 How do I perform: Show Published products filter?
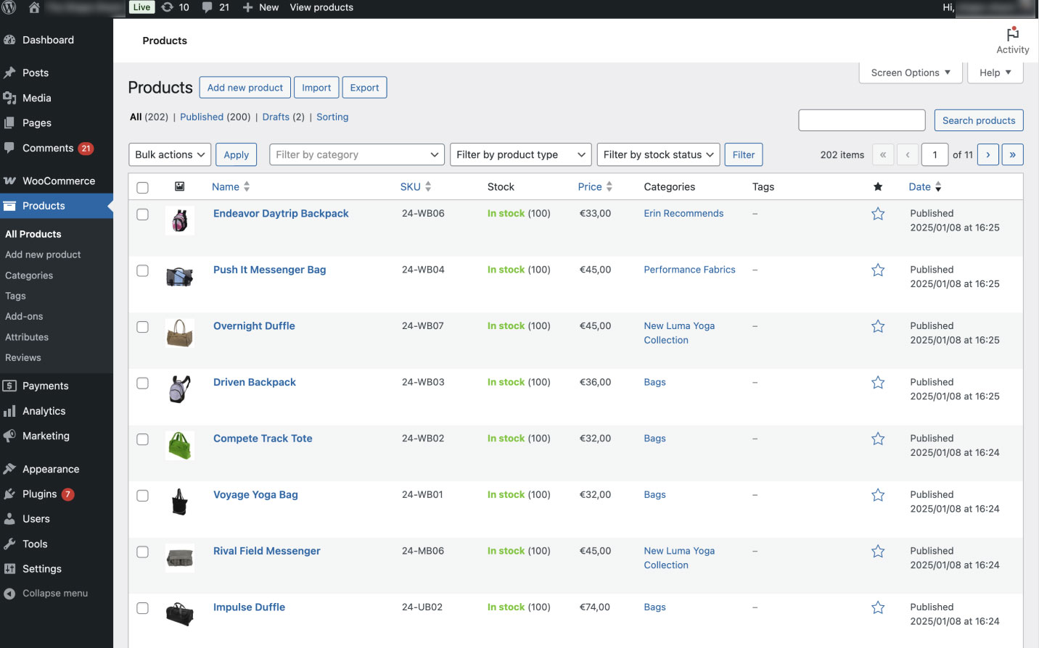click(x=202, y=117)
